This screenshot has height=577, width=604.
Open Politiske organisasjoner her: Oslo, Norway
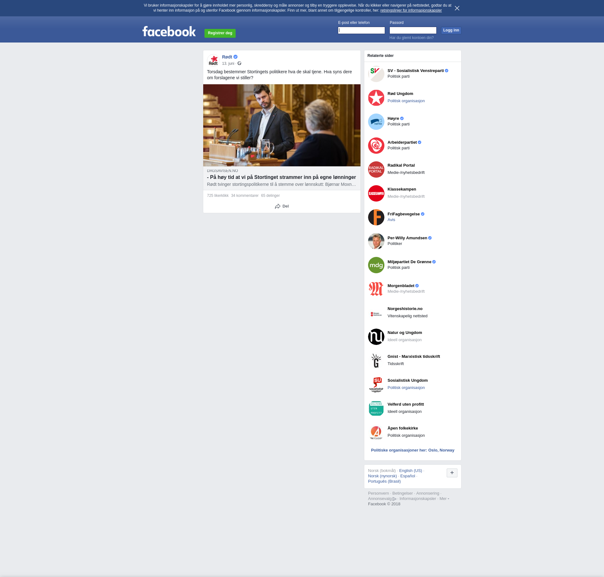pyautogui.click(x=412, y=450)
